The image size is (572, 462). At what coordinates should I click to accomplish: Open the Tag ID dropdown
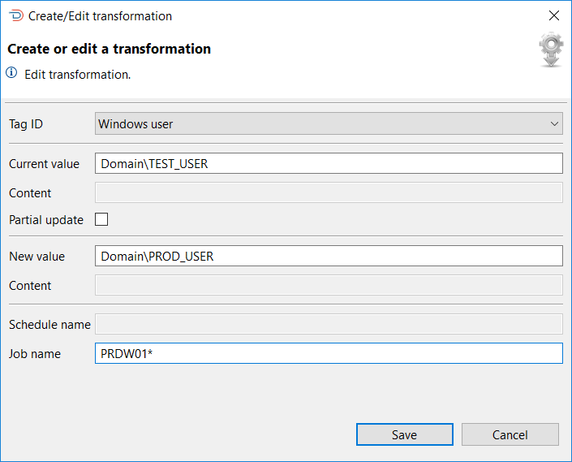(329, 123)
